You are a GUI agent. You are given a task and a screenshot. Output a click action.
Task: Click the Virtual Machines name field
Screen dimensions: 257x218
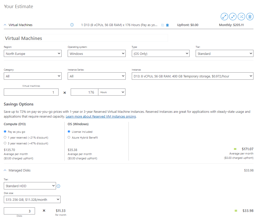(86, 38)
